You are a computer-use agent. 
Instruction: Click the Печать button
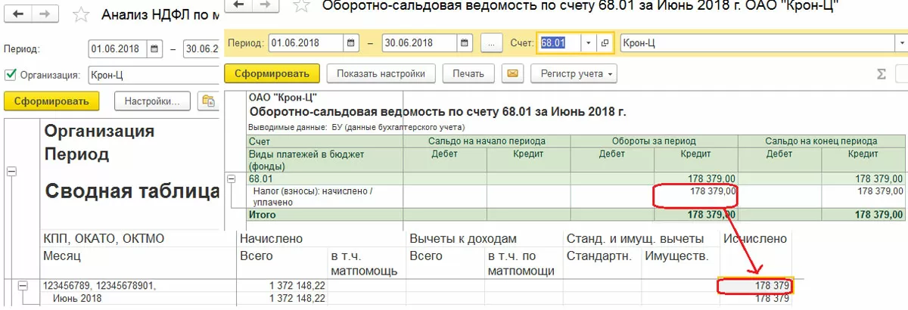[x=468, y=73]
